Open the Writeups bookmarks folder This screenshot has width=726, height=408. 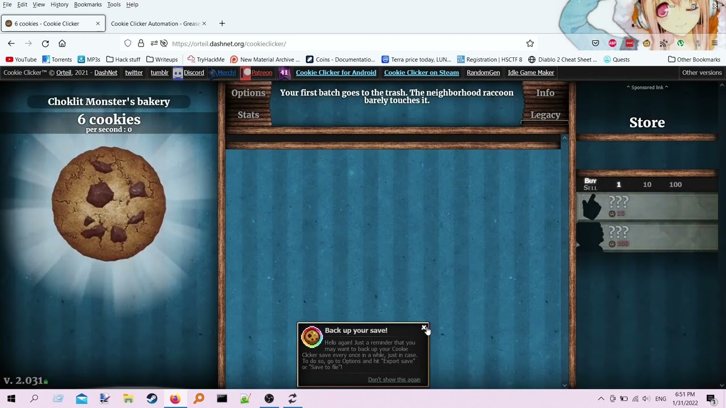click(x=162, y=59)
